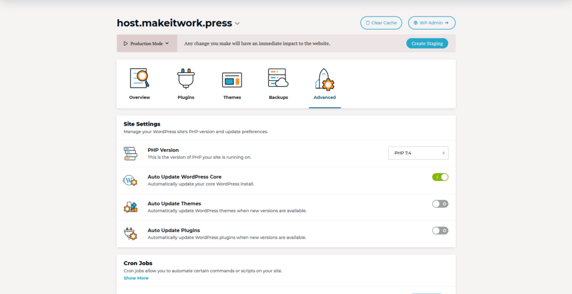Click the immediate impact warning message text

point(257,44)
